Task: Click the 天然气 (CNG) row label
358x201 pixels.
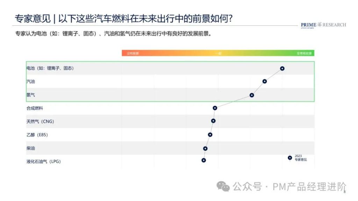Action: point(40,121)
